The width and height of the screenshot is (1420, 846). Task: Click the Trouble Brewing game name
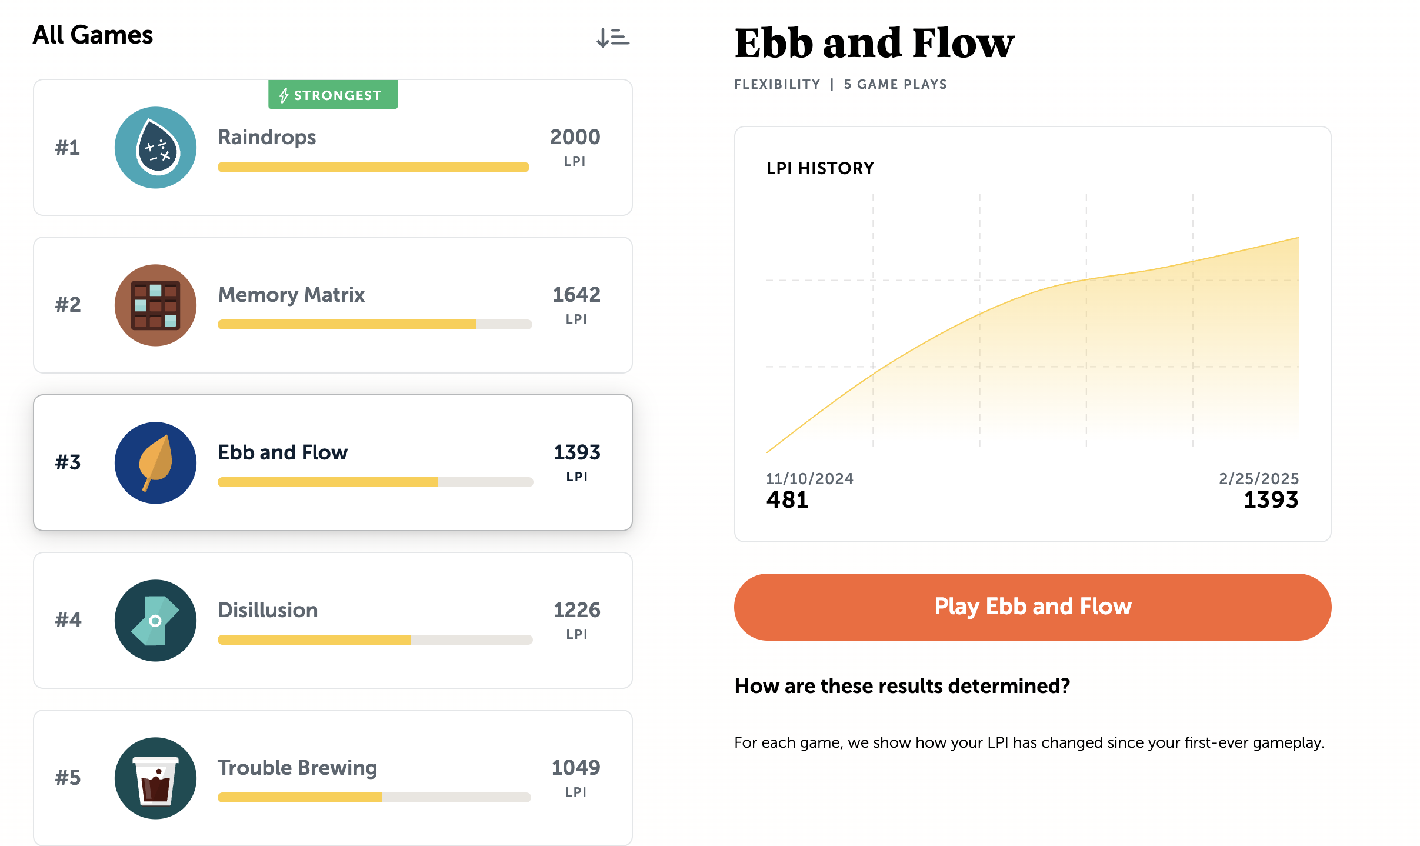click(297, 768)
